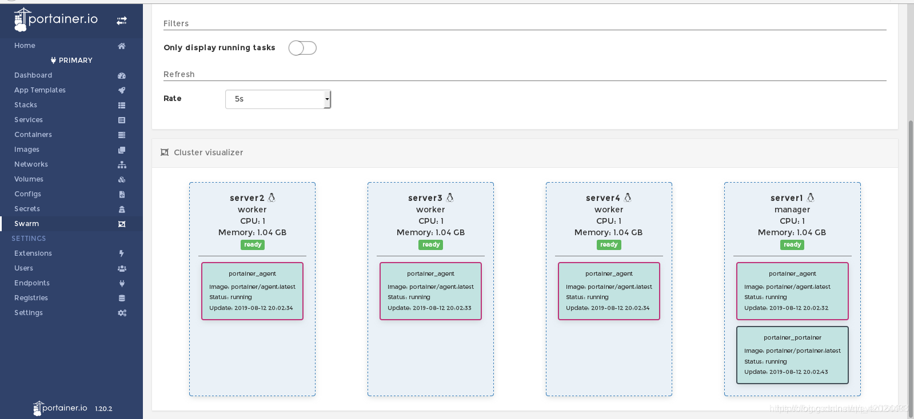
Task: Click the Networks sitemap icon
Action: click(x=122, y=164)
